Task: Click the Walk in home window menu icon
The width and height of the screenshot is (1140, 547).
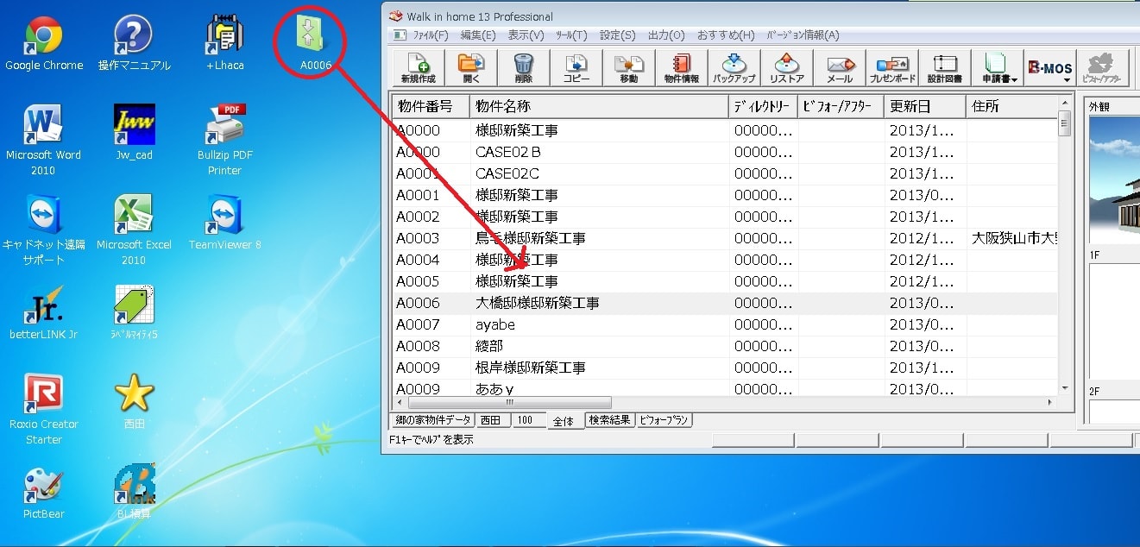Action: (396, 16)
